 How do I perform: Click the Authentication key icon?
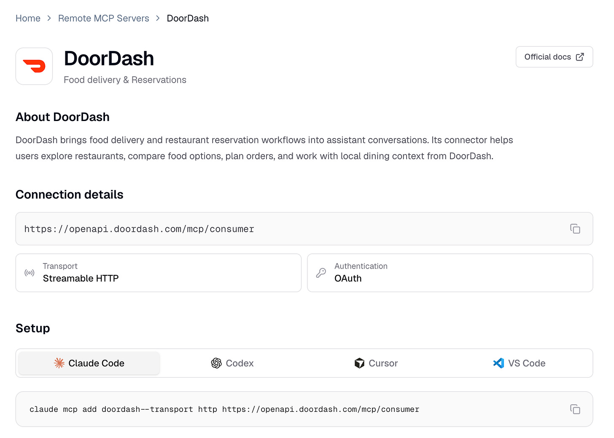coord(321,273)
